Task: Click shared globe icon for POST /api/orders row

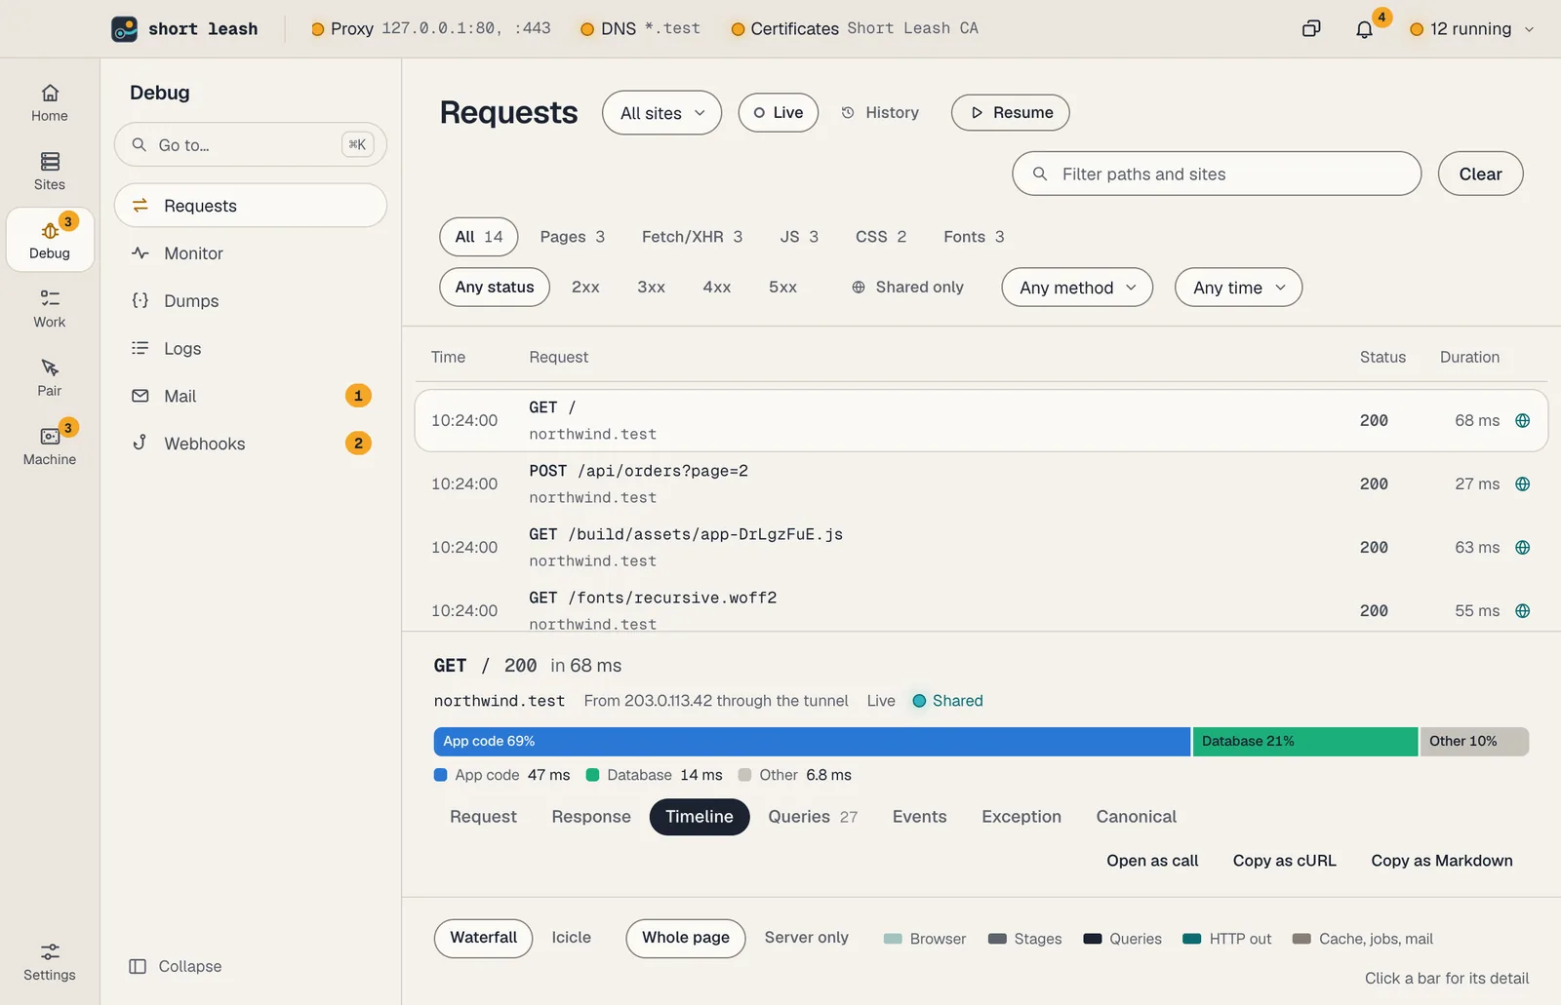Action: point(1522,484)
